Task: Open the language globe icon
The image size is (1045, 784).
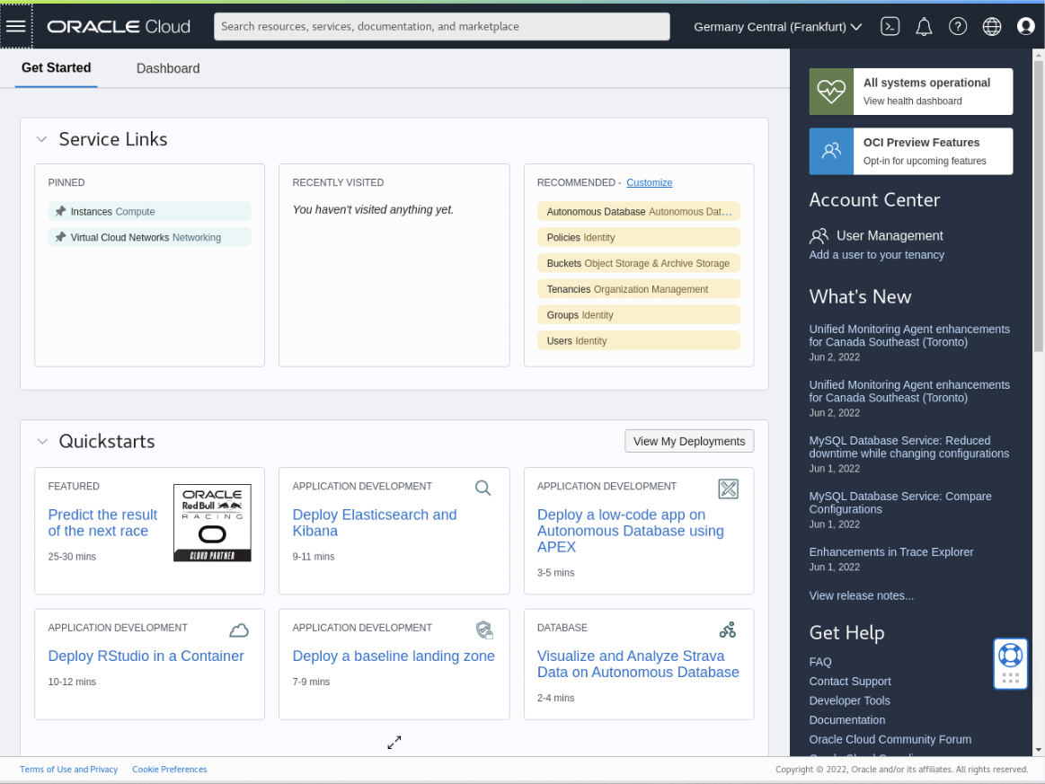Action: click(x=992, y=27)
